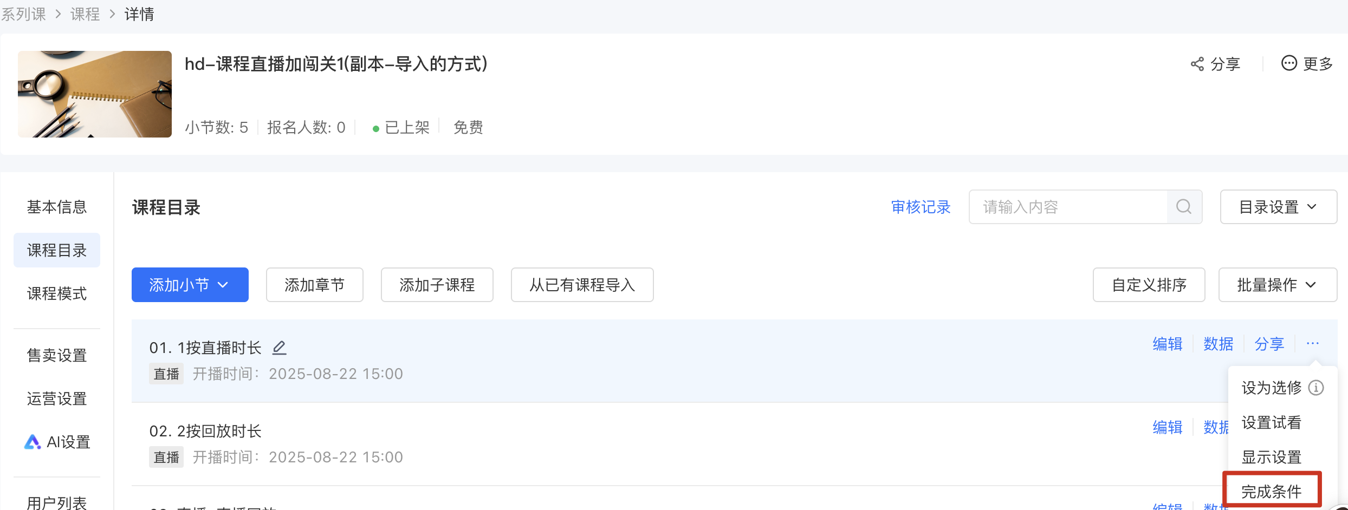Click the 请输入内容 search field

pyautogui.click(x=1068, y=207)
